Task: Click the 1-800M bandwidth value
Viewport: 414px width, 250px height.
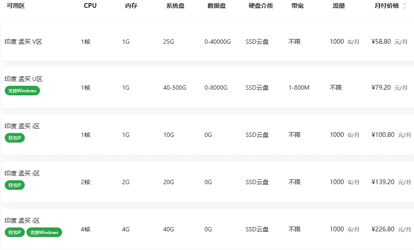Action: [x=299, y=88]
